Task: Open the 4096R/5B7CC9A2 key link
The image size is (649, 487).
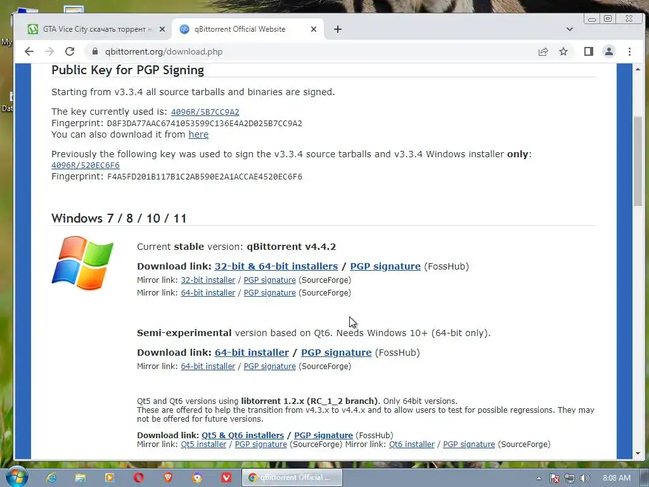Action: click(x=205, y=112)
